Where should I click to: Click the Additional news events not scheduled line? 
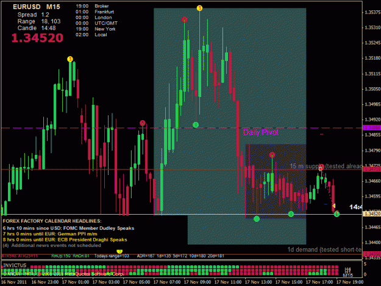click(52, 245)
